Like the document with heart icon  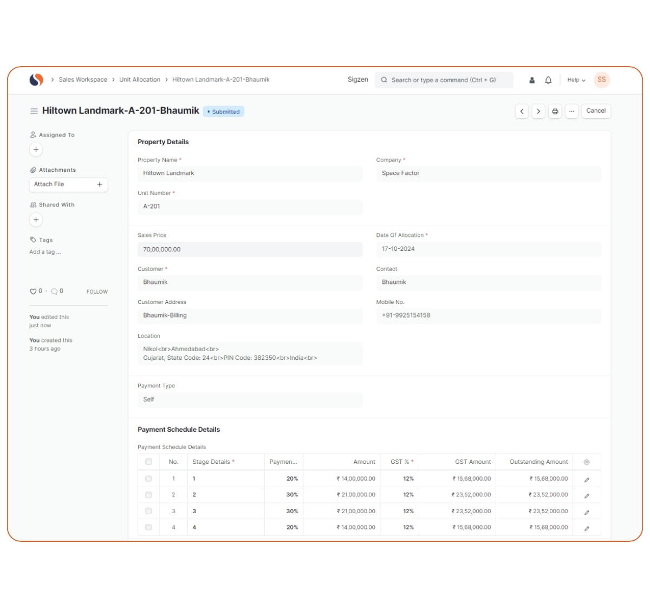[x=33, y=292]
